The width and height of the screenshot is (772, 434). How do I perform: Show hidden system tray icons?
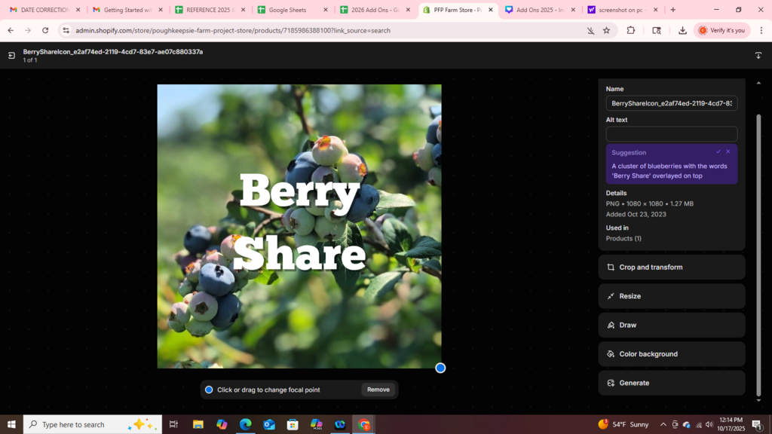coord(663,425)
